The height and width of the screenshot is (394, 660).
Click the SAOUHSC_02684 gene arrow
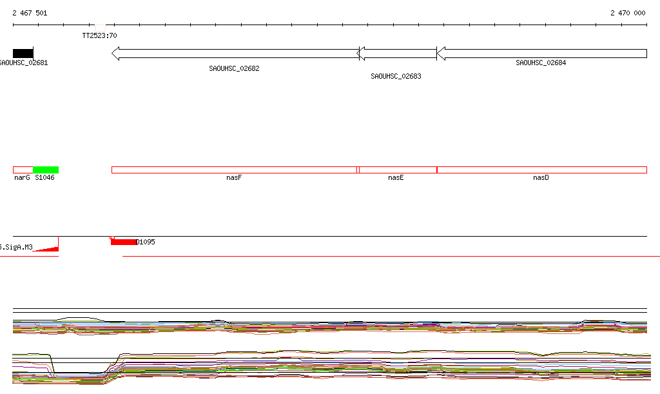541,54
